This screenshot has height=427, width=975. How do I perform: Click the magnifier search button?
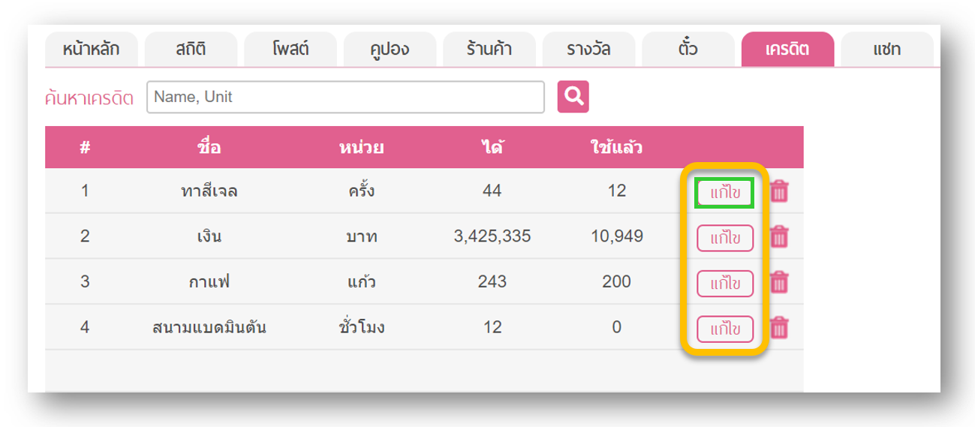pyautogui.click(x=573, y=97)
